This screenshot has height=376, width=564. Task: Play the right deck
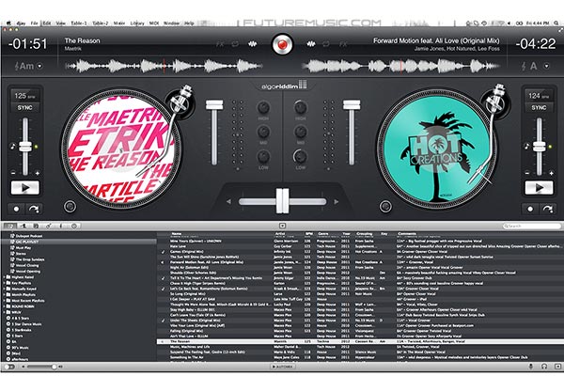(539, 187)
